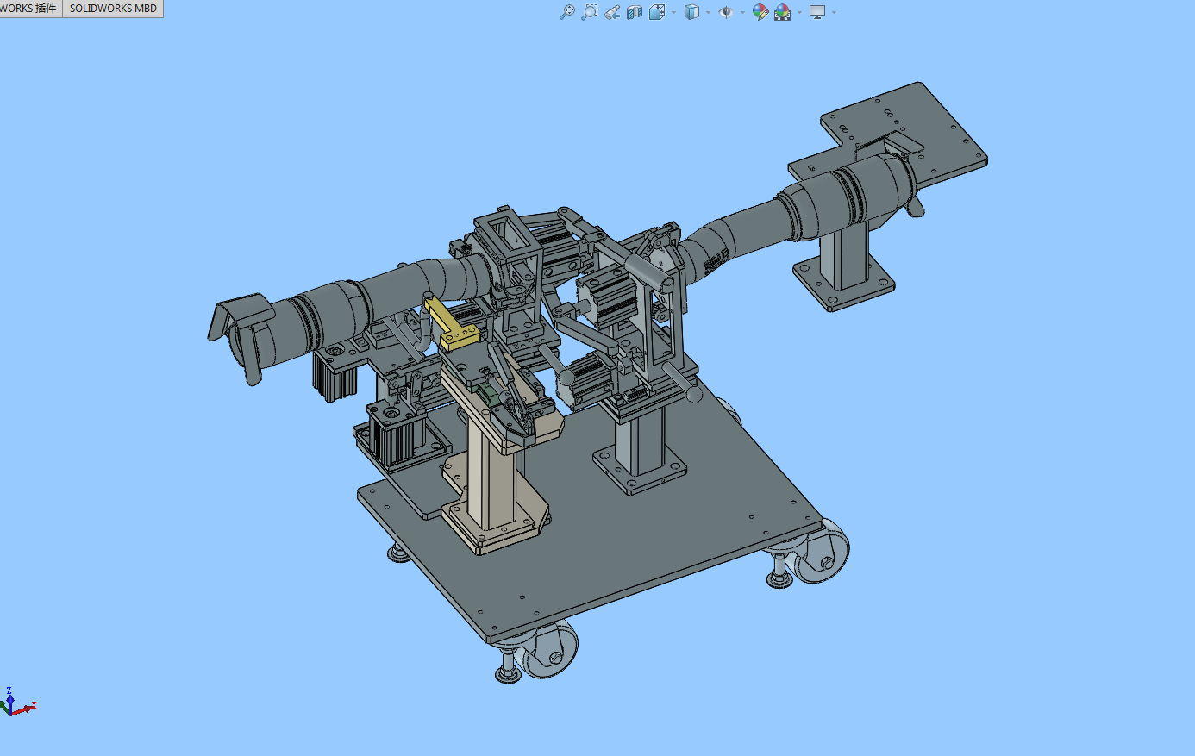Click the red X axis of triad
The image size is (1195, 756).
[28, 708]
